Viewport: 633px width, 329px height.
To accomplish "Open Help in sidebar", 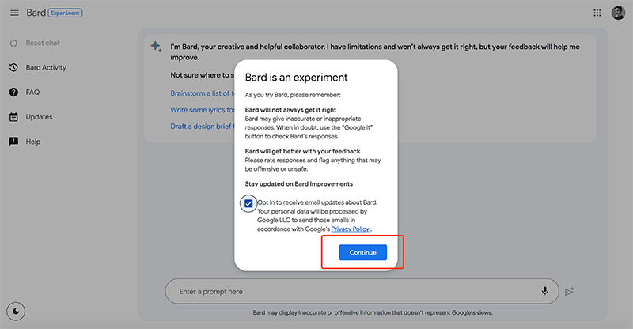I will click(33, 142).
